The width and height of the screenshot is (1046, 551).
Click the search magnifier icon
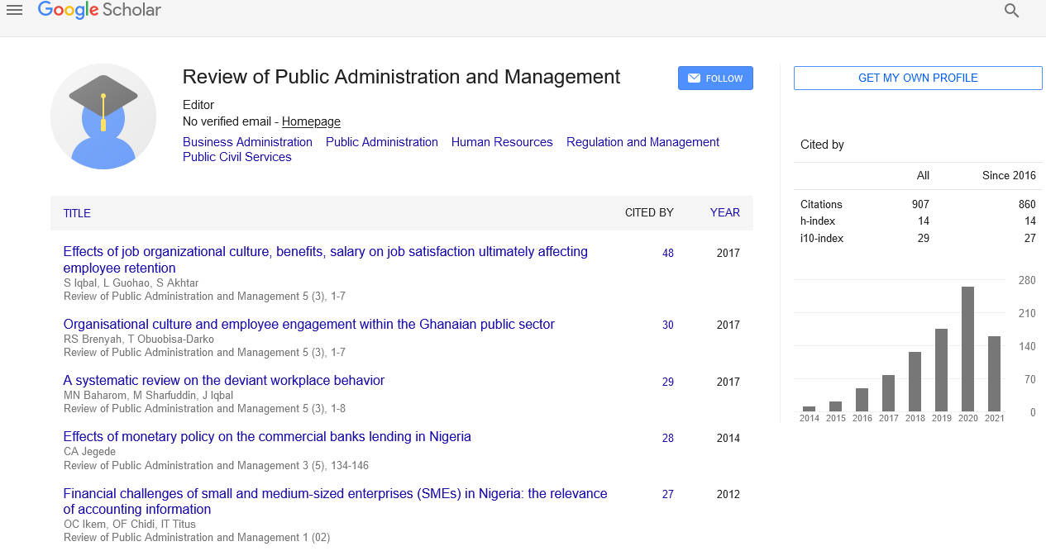pos(1011,11)
